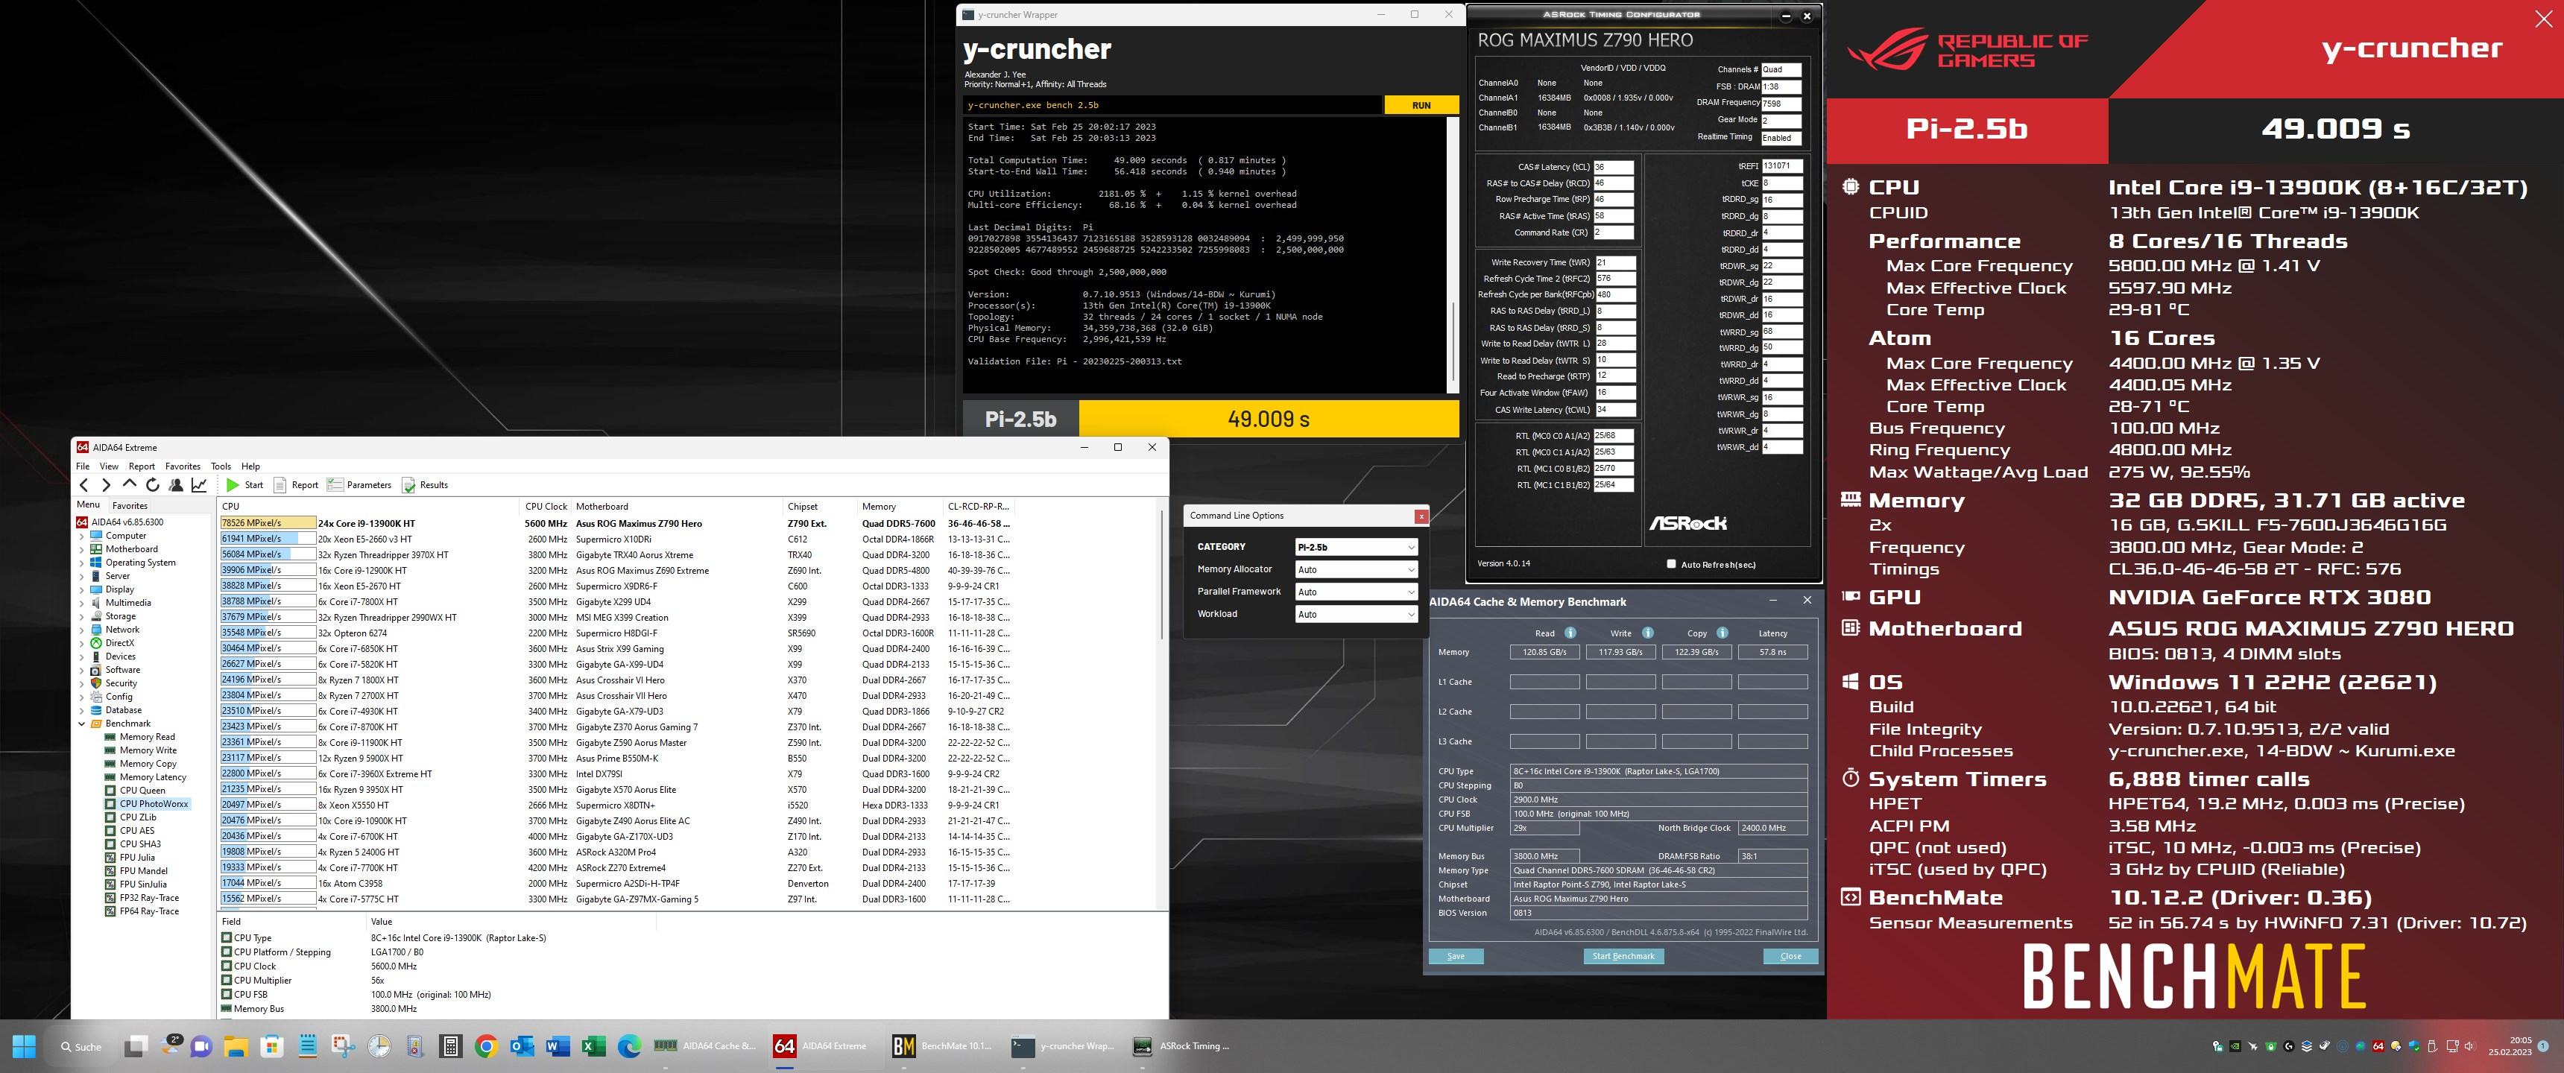
Task: Click the Refresh icon in AIDA64 toolbar
Action: coord(152,485)
